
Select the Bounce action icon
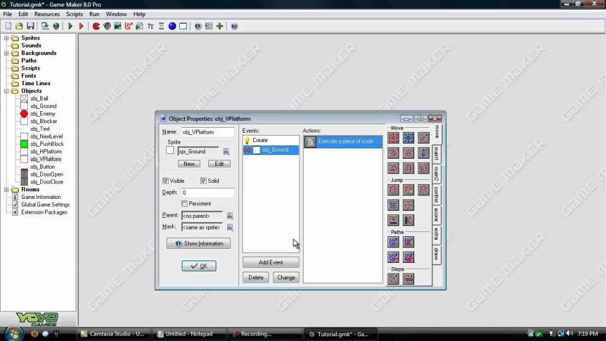[x=408, y=220]
